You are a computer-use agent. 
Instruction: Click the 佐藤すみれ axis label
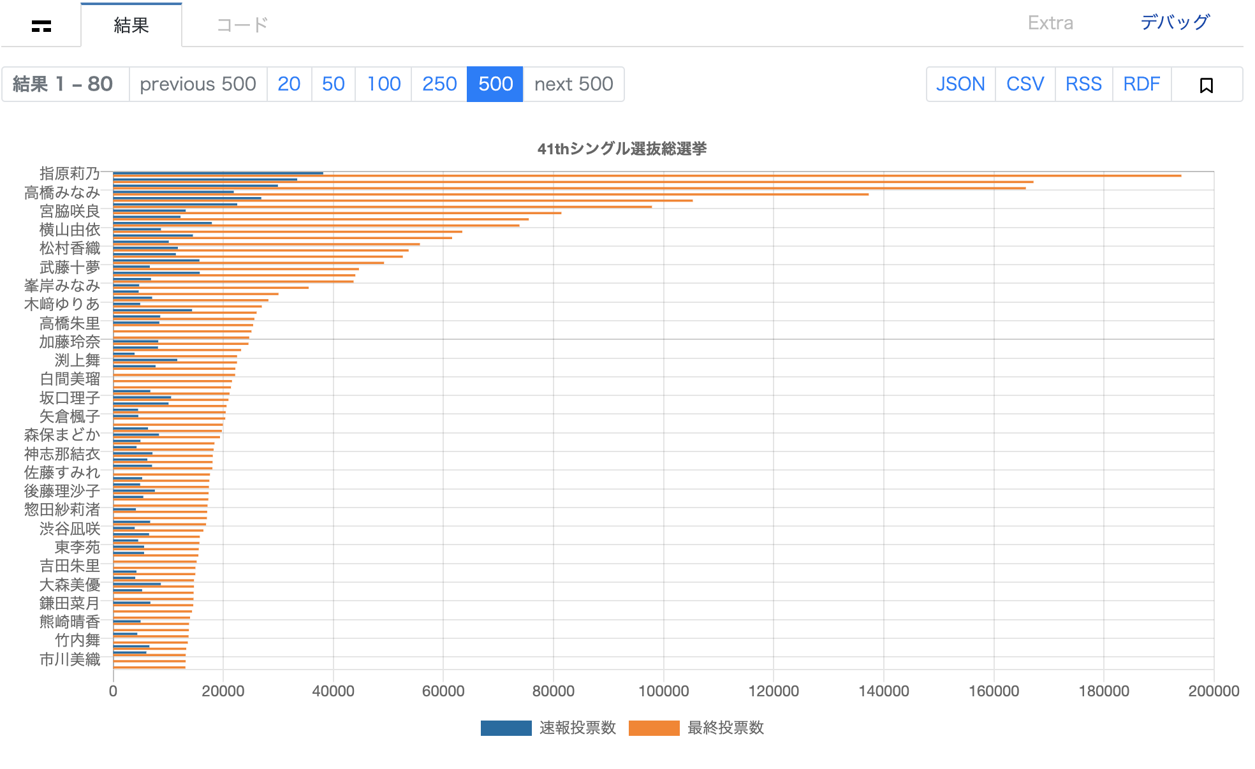(x=62, y=472)
